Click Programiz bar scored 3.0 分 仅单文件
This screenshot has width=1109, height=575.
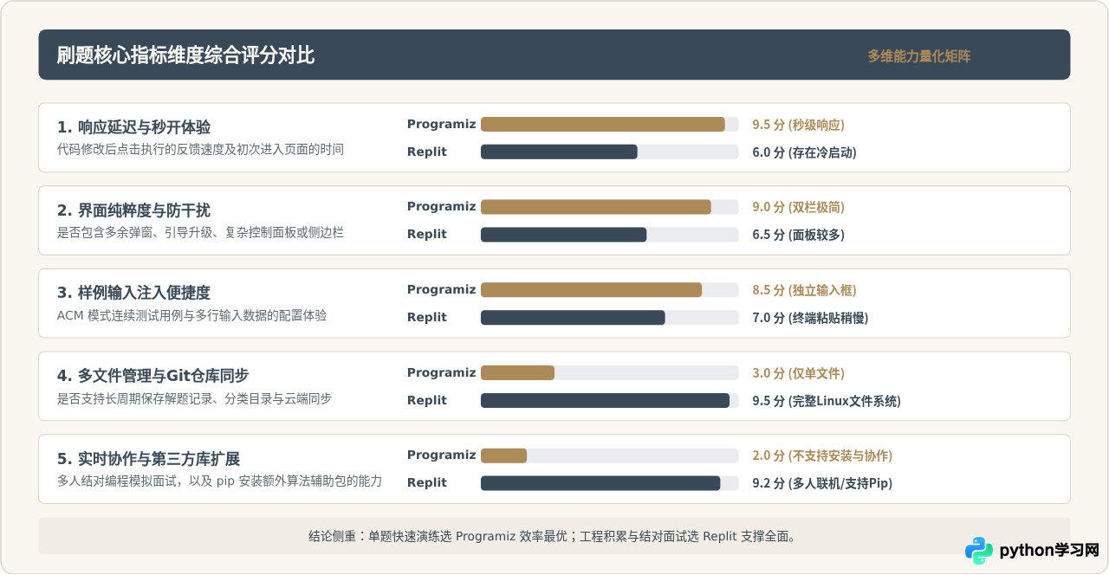point(517,372)
